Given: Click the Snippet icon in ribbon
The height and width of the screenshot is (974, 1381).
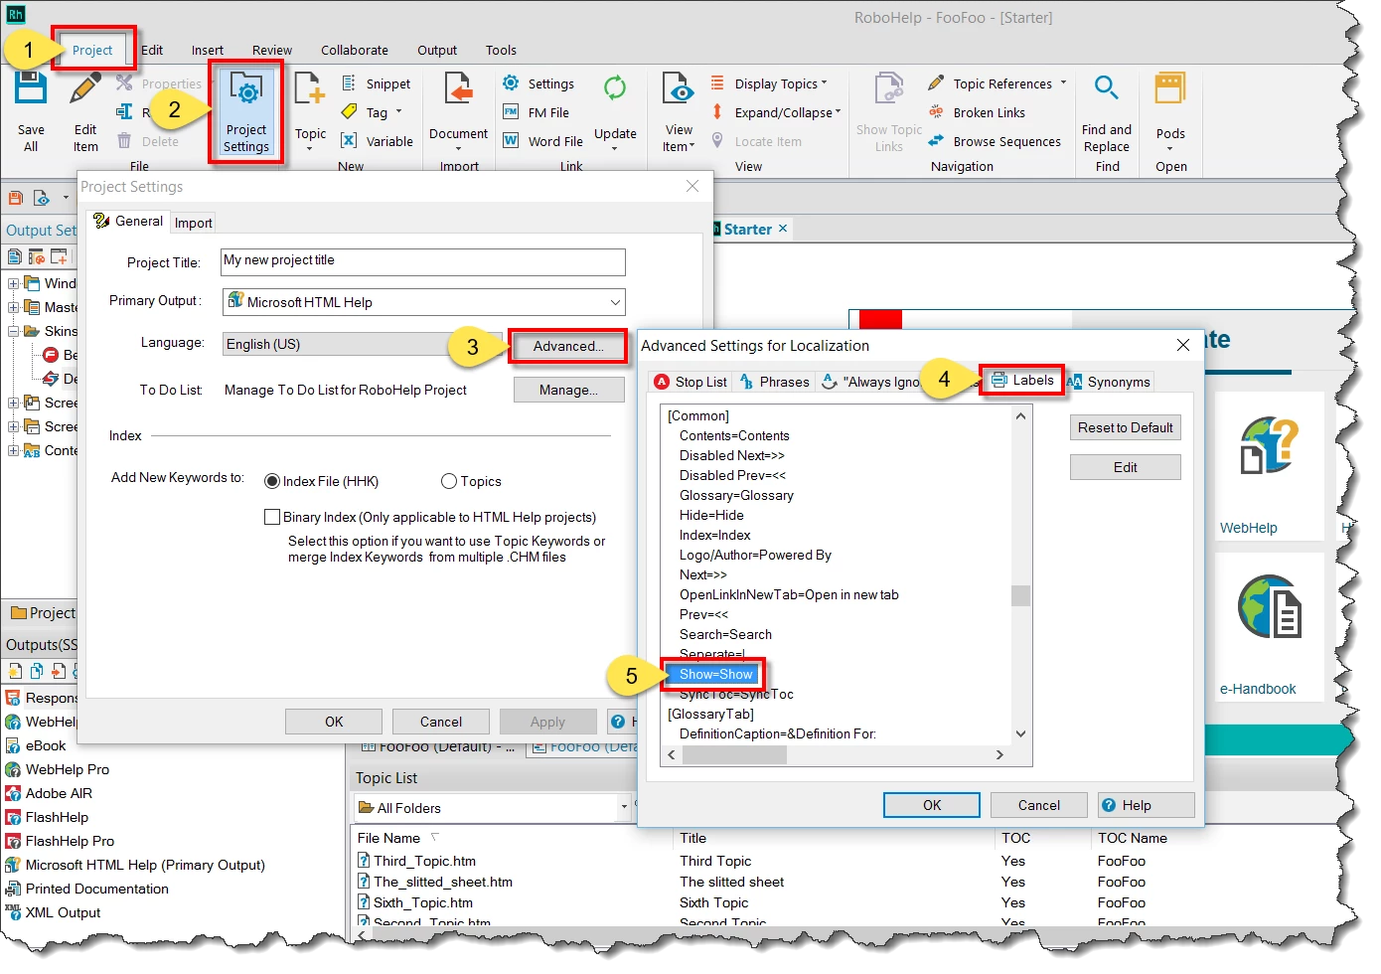Looking at the screenshot, I should click(x=350, y=83).
